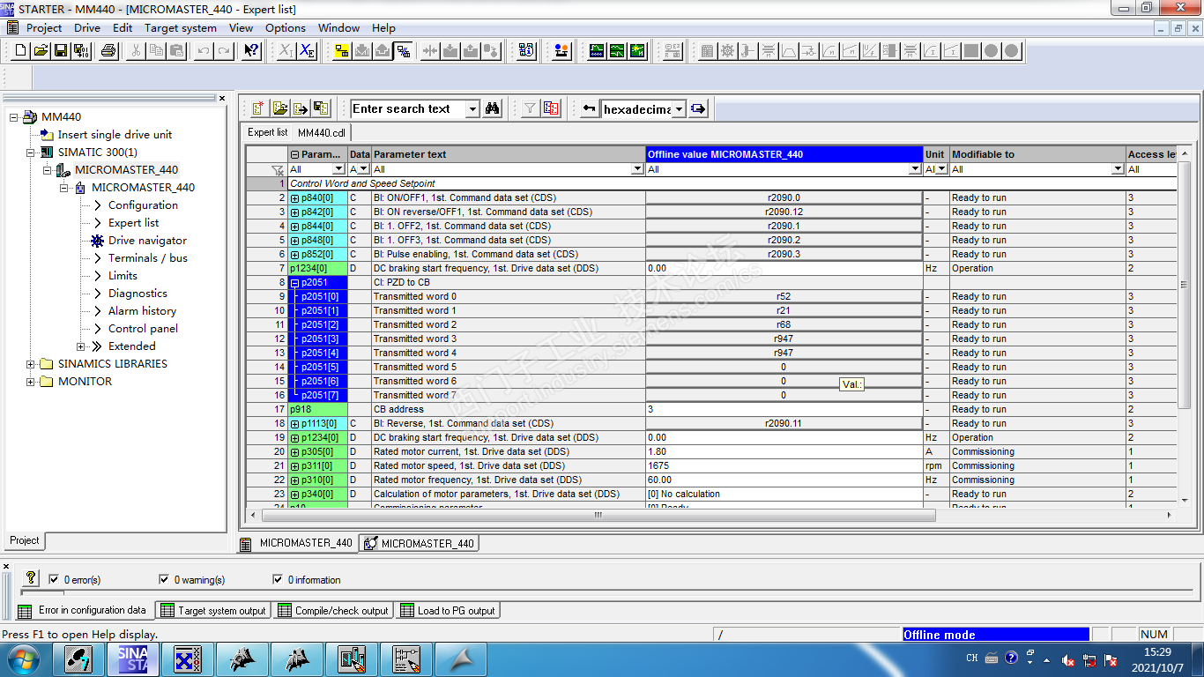
Task: Expand the Extended tree node
Action: click(81, 346)
